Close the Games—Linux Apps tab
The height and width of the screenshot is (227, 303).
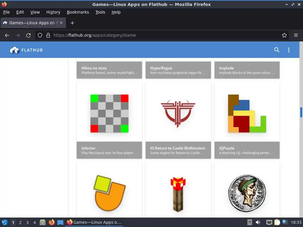[61, 23]
